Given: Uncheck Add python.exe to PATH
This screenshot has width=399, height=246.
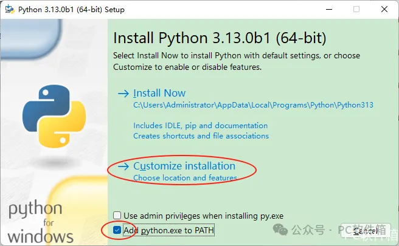Looking at the screenshot, I should click(117, 230).
